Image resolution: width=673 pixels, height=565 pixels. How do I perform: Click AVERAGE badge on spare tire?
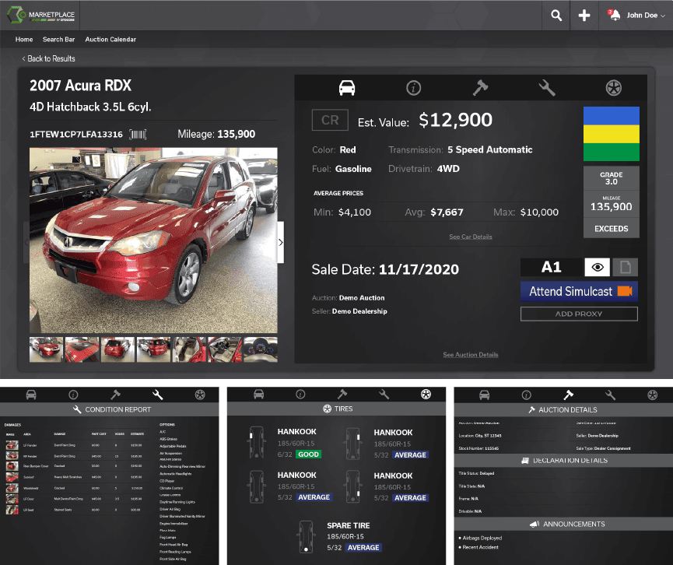(363, 548)
